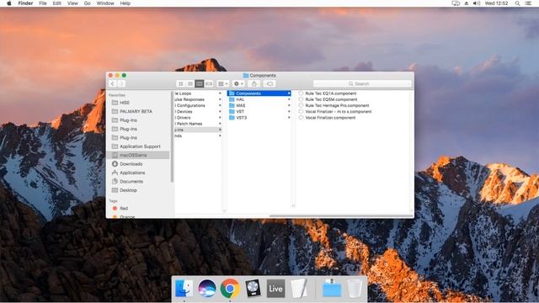Go back in Finder history
The height and width of the screenshot is (303, 539).
pyautogui.click(x=112, y=84)
